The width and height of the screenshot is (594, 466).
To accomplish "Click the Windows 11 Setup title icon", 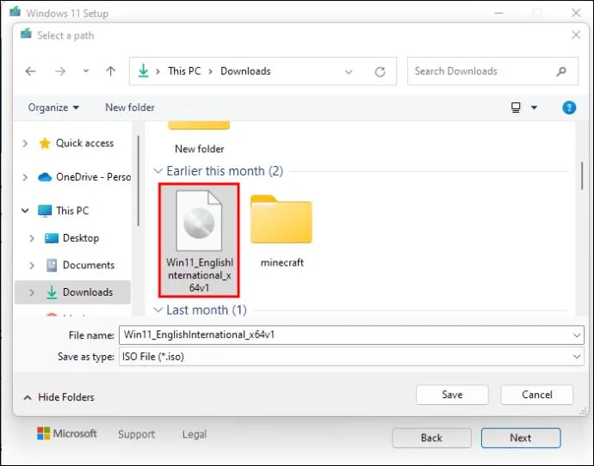I will [15, 12].
